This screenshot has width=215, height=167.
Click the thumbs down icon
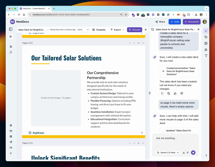click(x=182, y=94)
